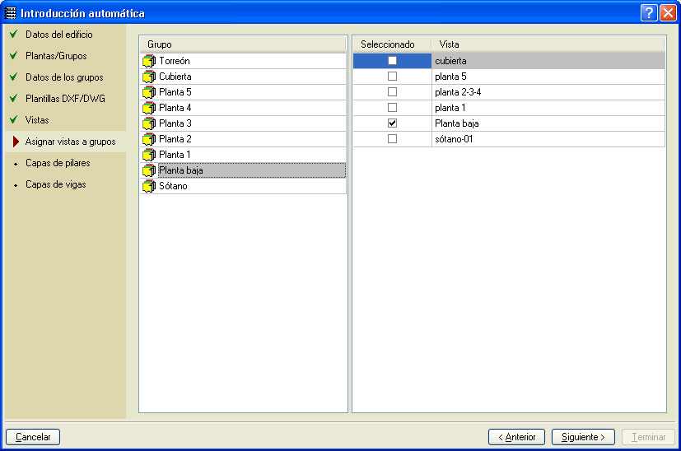The width and height of the screenshot is (681, 451).
Task: Select Planta 2 in the group list
Action: (175, 139)
